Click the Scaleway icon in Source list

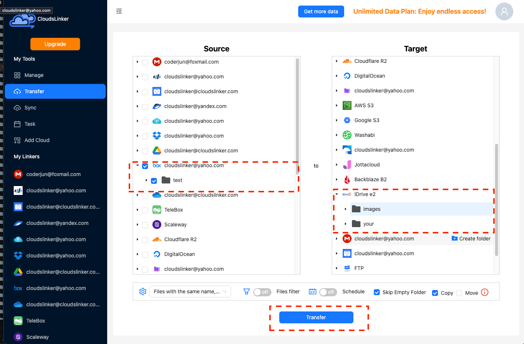(157, 225)
